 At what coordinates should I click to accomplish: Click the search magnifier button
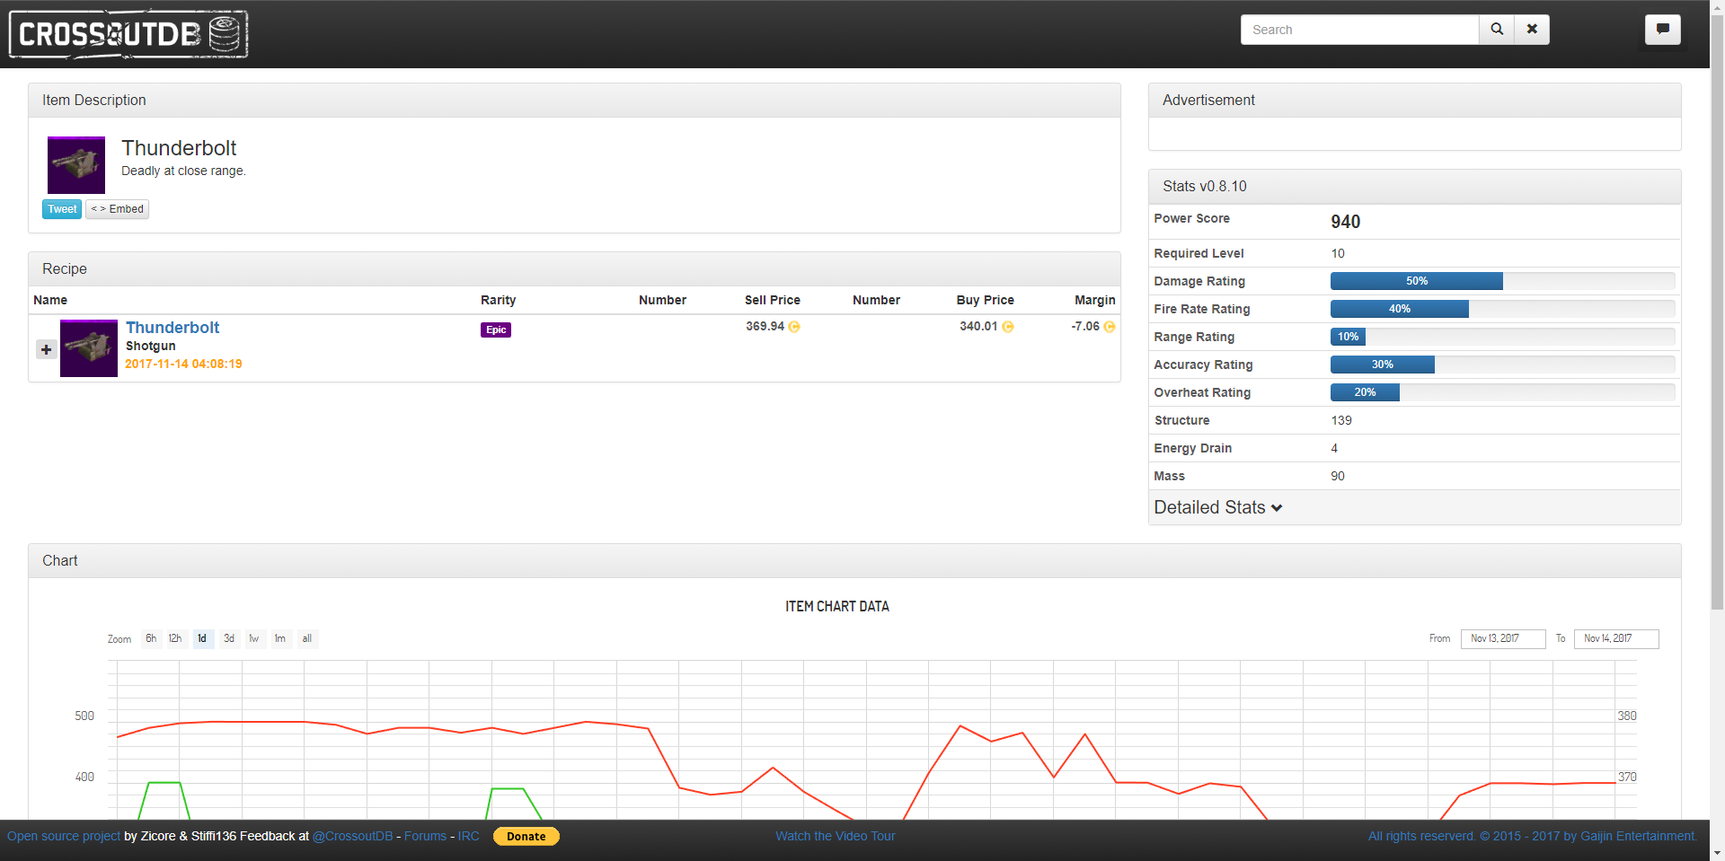(x=1497, y=30)
